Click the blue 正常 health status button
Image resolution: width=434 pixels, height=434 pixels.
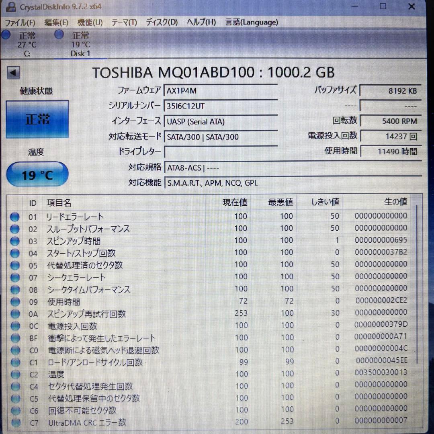[x=37, y=119]
